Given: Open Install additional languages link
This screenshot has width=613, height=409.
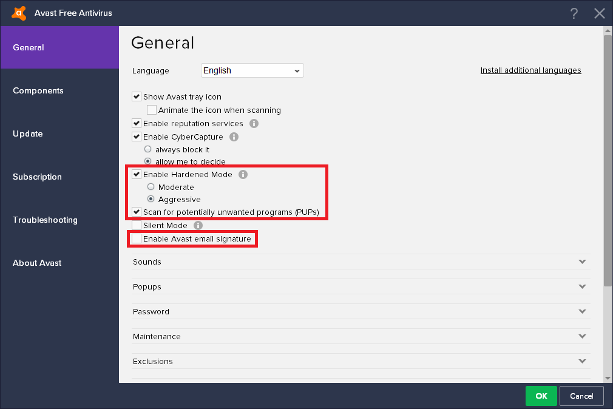Looking at the screenshot, I should tap(530, 70).
